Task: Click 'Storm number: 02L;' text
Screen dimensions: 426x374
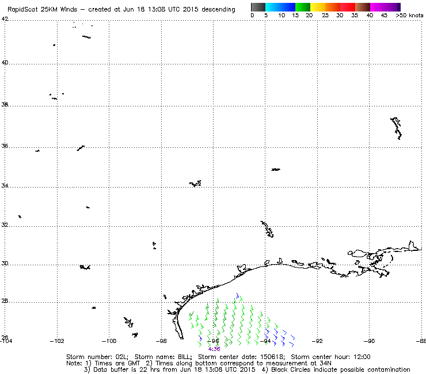Action: (x=97, y=357)
